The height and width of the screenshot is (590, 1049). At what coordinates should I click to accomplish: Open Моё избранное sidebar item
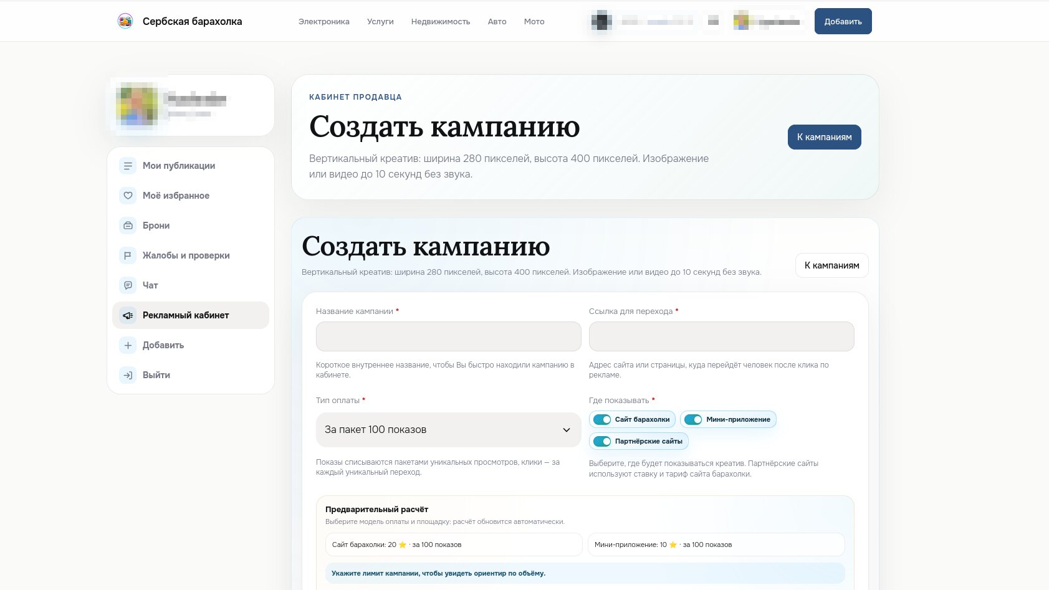pos(191,196)
